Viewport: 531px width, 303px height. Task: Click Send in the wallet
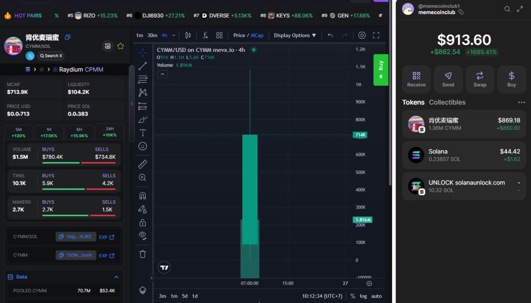[448, 79]
